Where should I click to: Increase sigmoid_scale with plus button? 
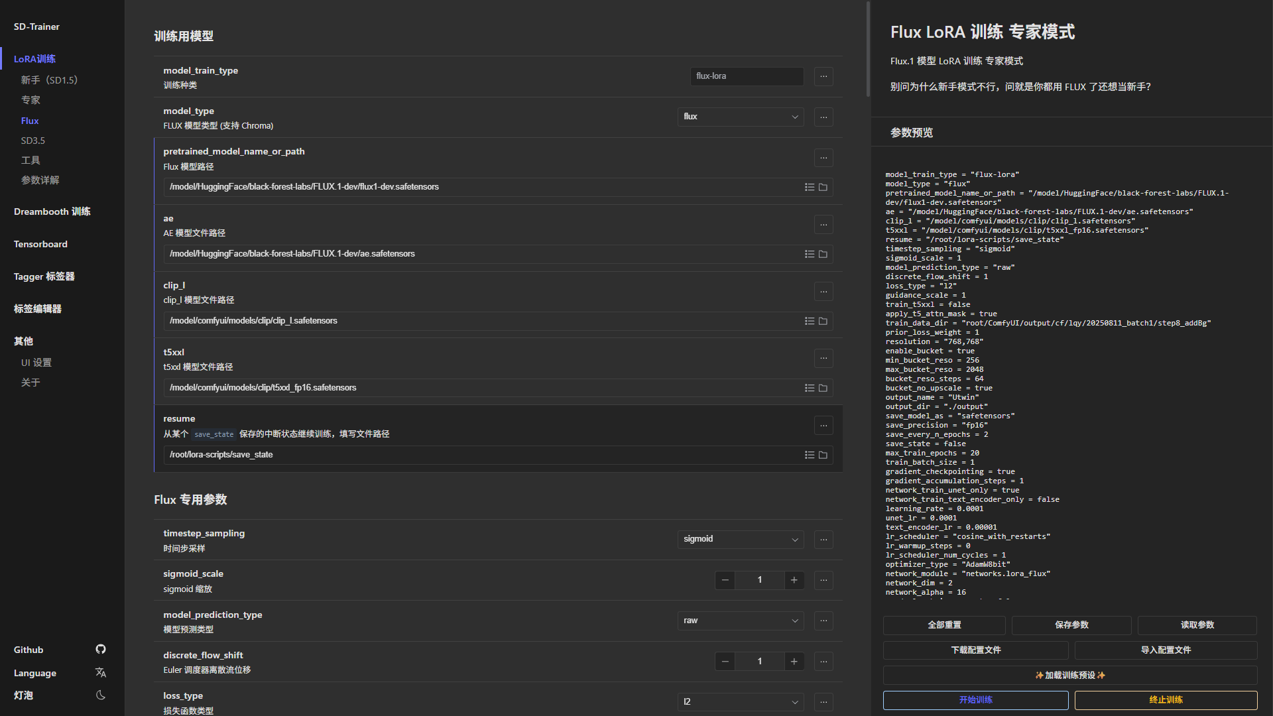pos(794,580)
